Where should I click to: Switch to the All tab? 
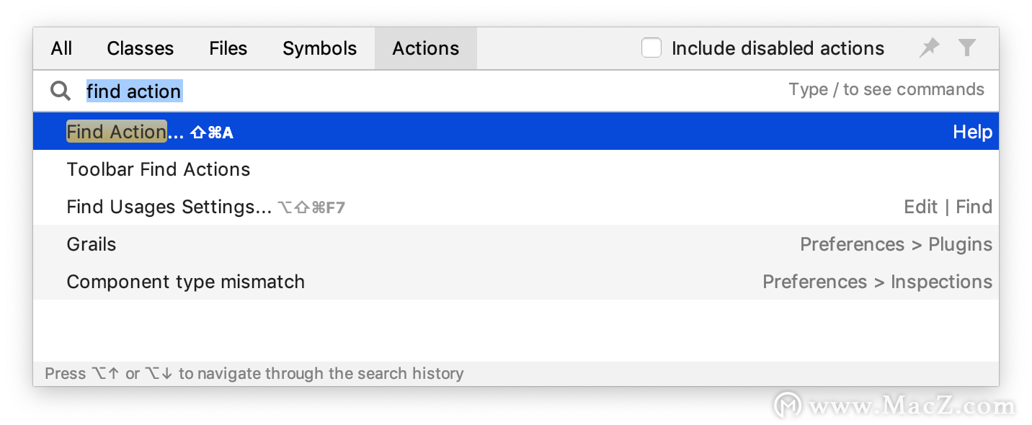tap(61, 48)
